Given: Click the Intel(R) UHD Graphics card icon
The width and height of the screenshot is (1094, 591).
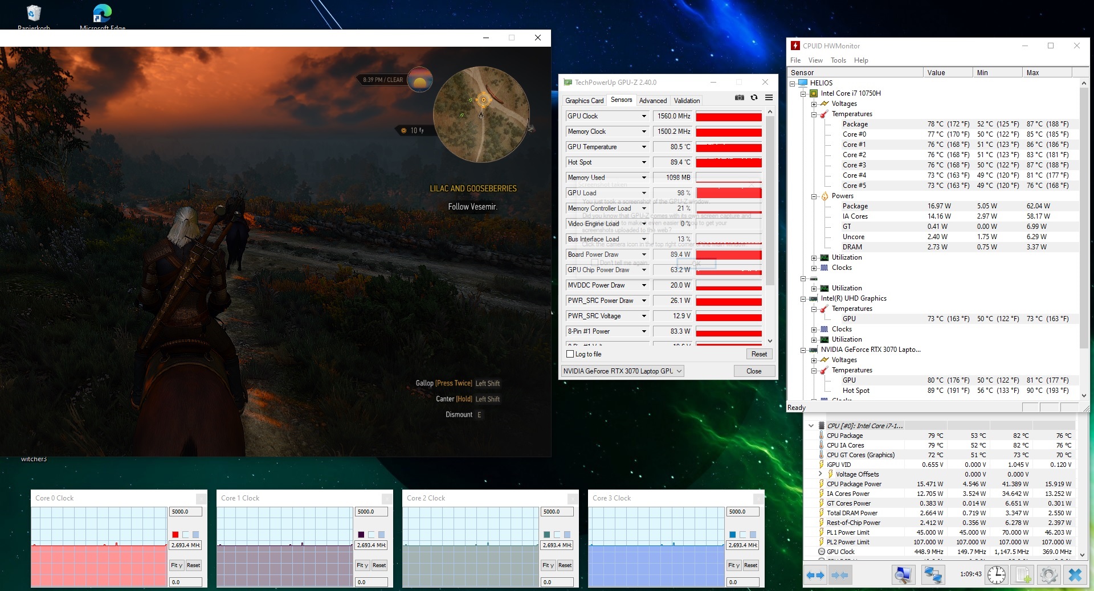Looking at the screenshot, I should tap(814, 298).
